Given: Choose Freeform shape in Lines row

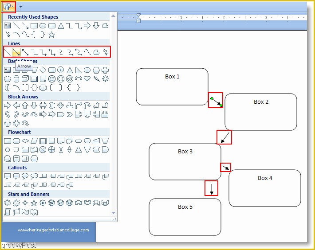Looking at the screenshot, I should 96,52.
